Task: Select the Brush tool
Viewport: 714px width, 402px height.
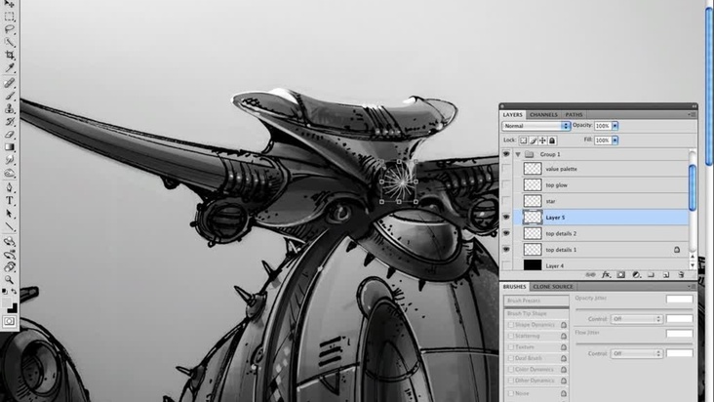Action: coord(9,96)
